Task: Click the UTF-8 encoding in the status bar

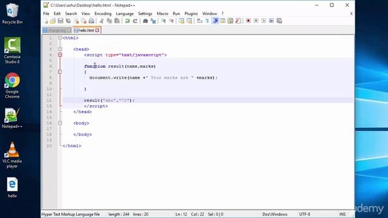Action: pyautogui.click(x=304, y=214)
